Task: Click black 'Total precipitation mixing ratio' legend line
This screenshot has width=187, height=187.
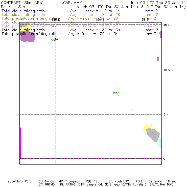Action: [29, 34]
